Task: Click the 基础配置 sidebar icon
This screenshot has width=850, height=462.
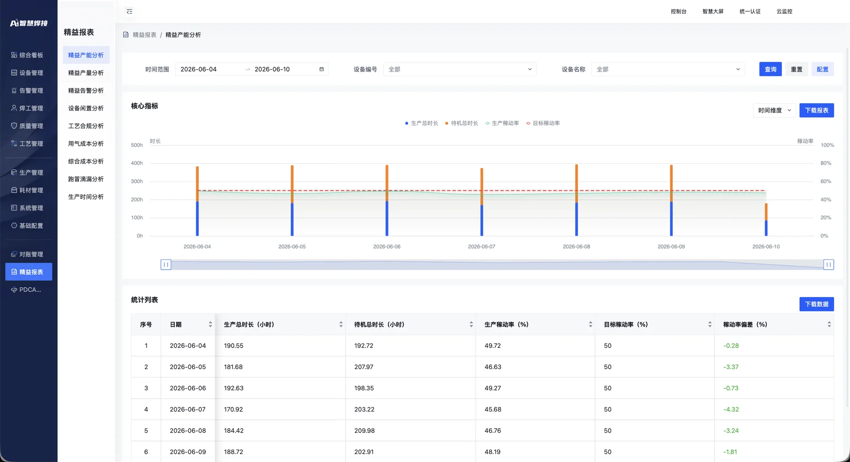Action: coord(14,226)
